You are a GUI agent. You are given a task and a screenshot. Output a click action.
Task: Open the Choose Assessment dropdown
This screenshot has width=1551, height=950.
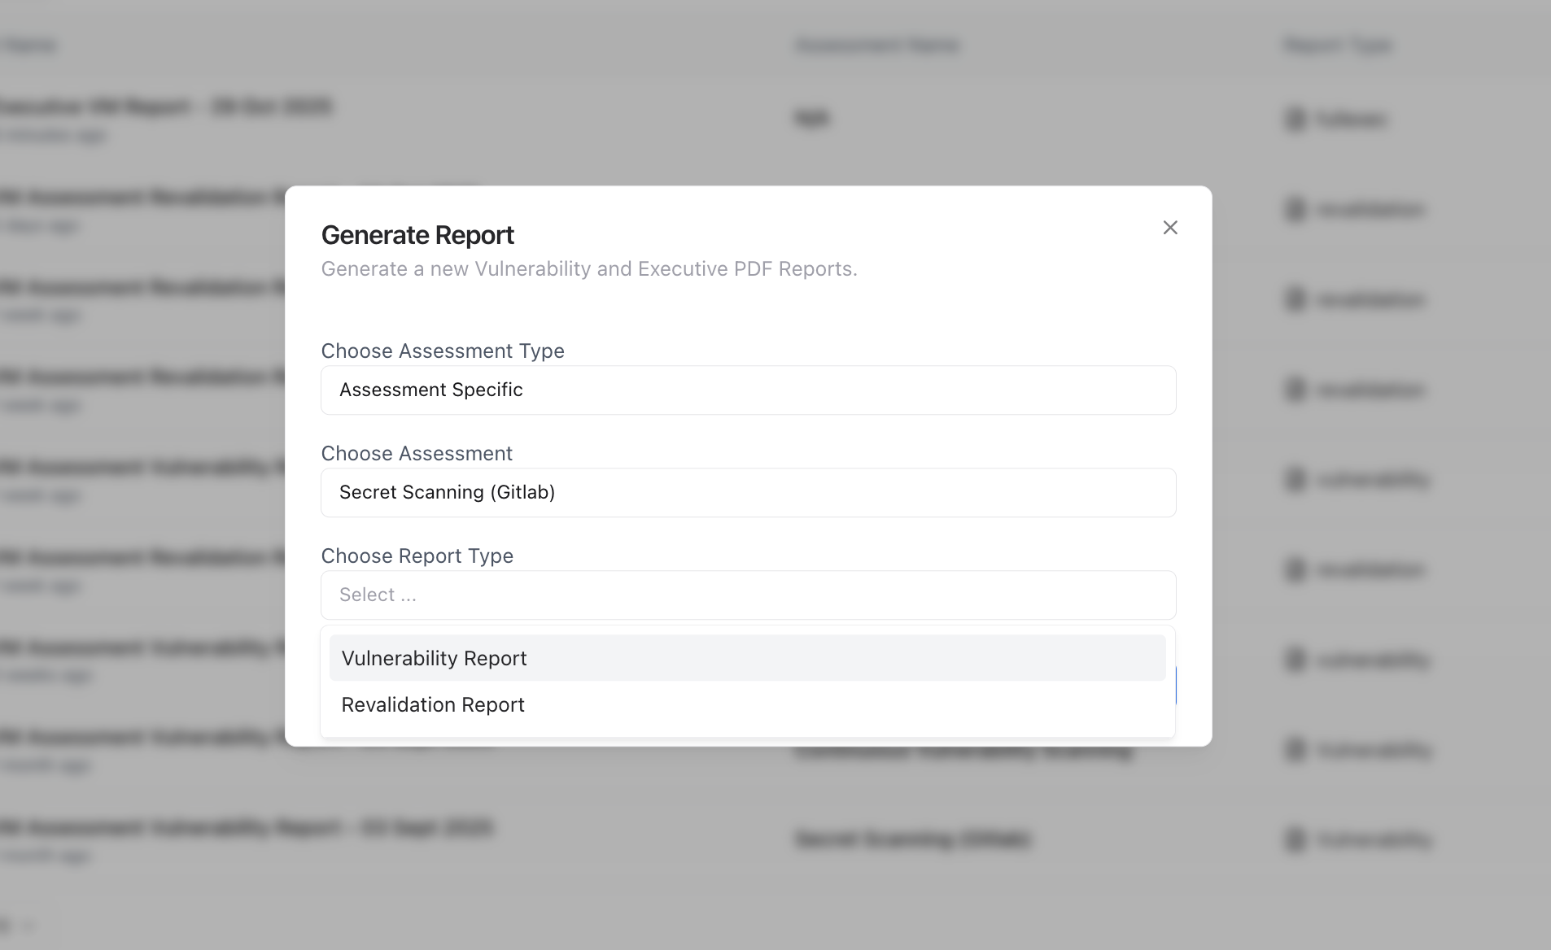748,492
